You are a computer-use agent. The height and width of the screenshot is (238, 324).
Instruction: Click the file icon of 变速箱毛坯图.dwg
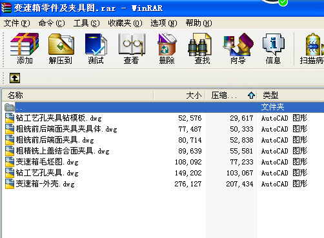(10, 162)
